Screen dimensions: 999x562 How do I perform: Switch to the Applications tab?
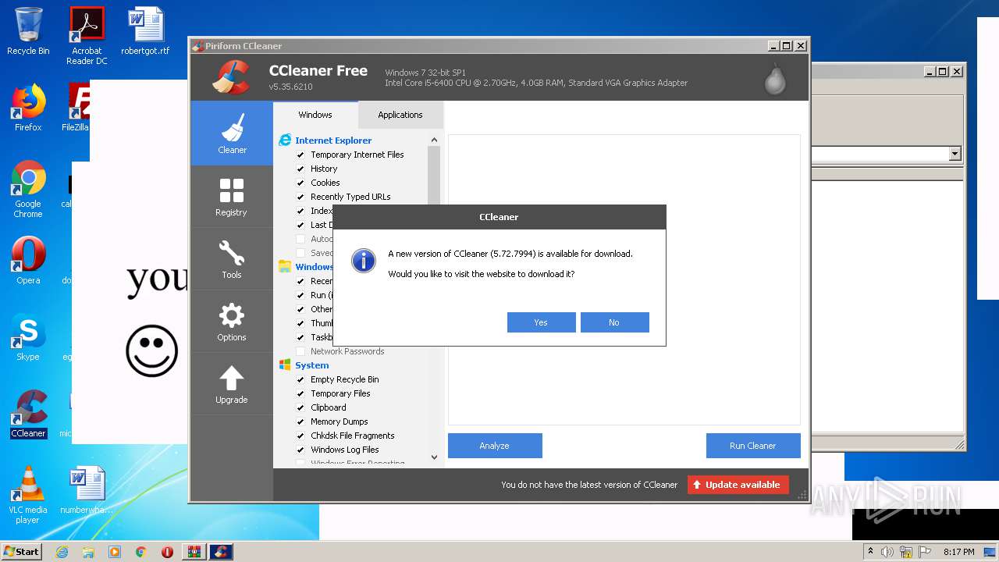(400, 115)
